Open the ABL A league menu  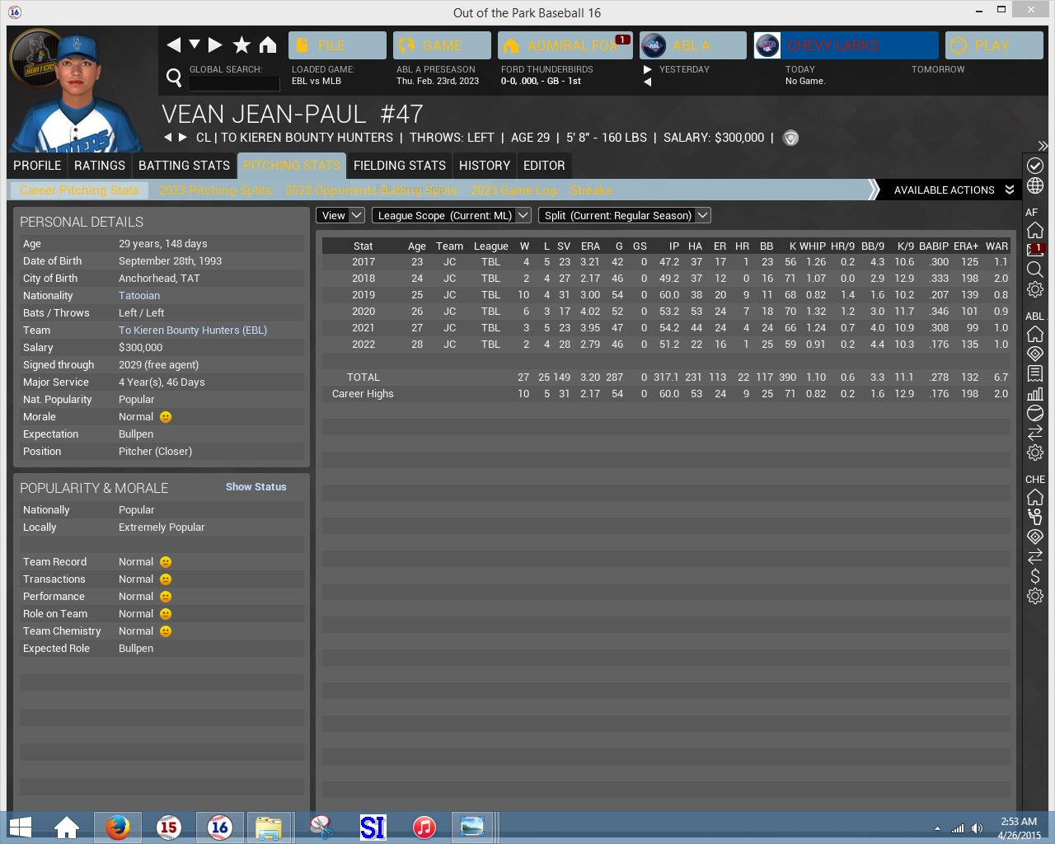693,45
